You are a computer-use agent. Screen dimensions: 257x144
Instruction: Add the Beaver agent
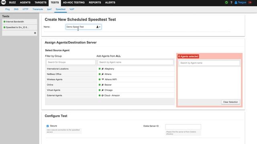point(135,85)
